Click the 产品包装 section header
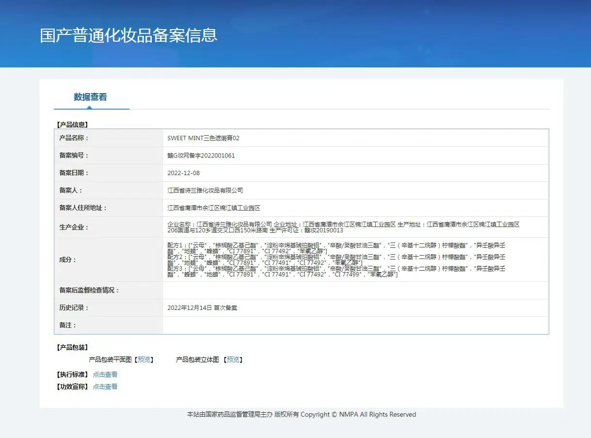The image size is (591, 438). pyautogui.click(x=72, y=348)
